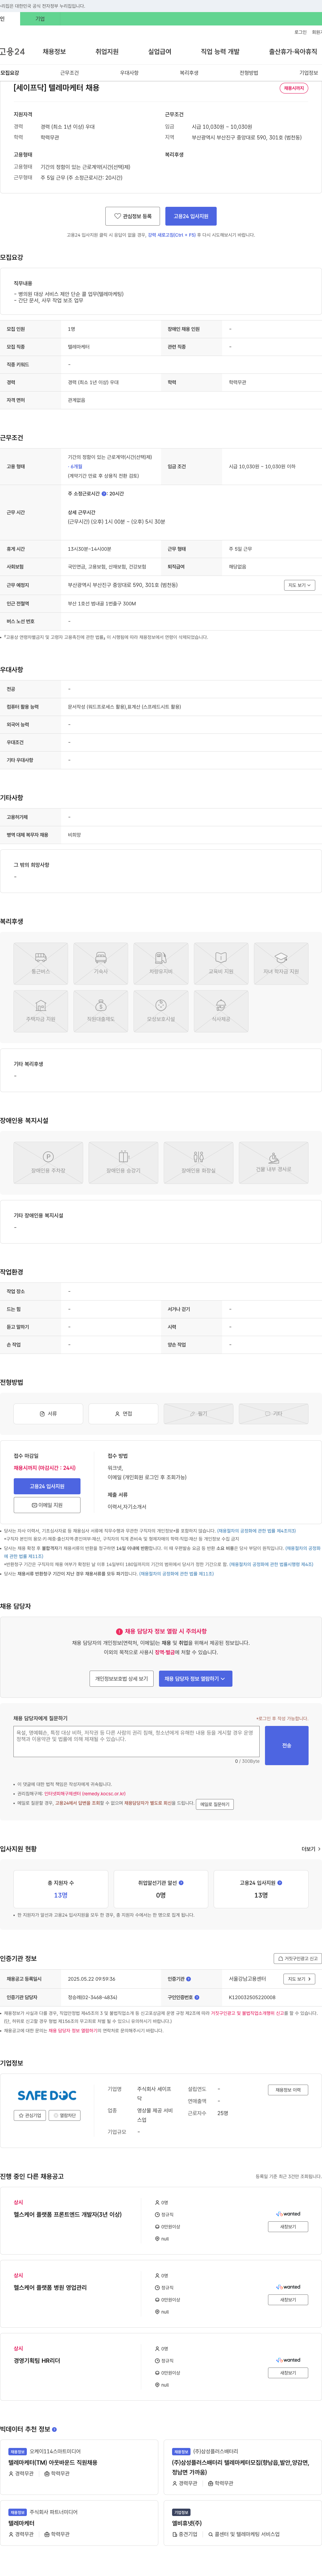Switch to the 기업정보 tab
This screenshot has width=322, height=2576.
point(309,73)
